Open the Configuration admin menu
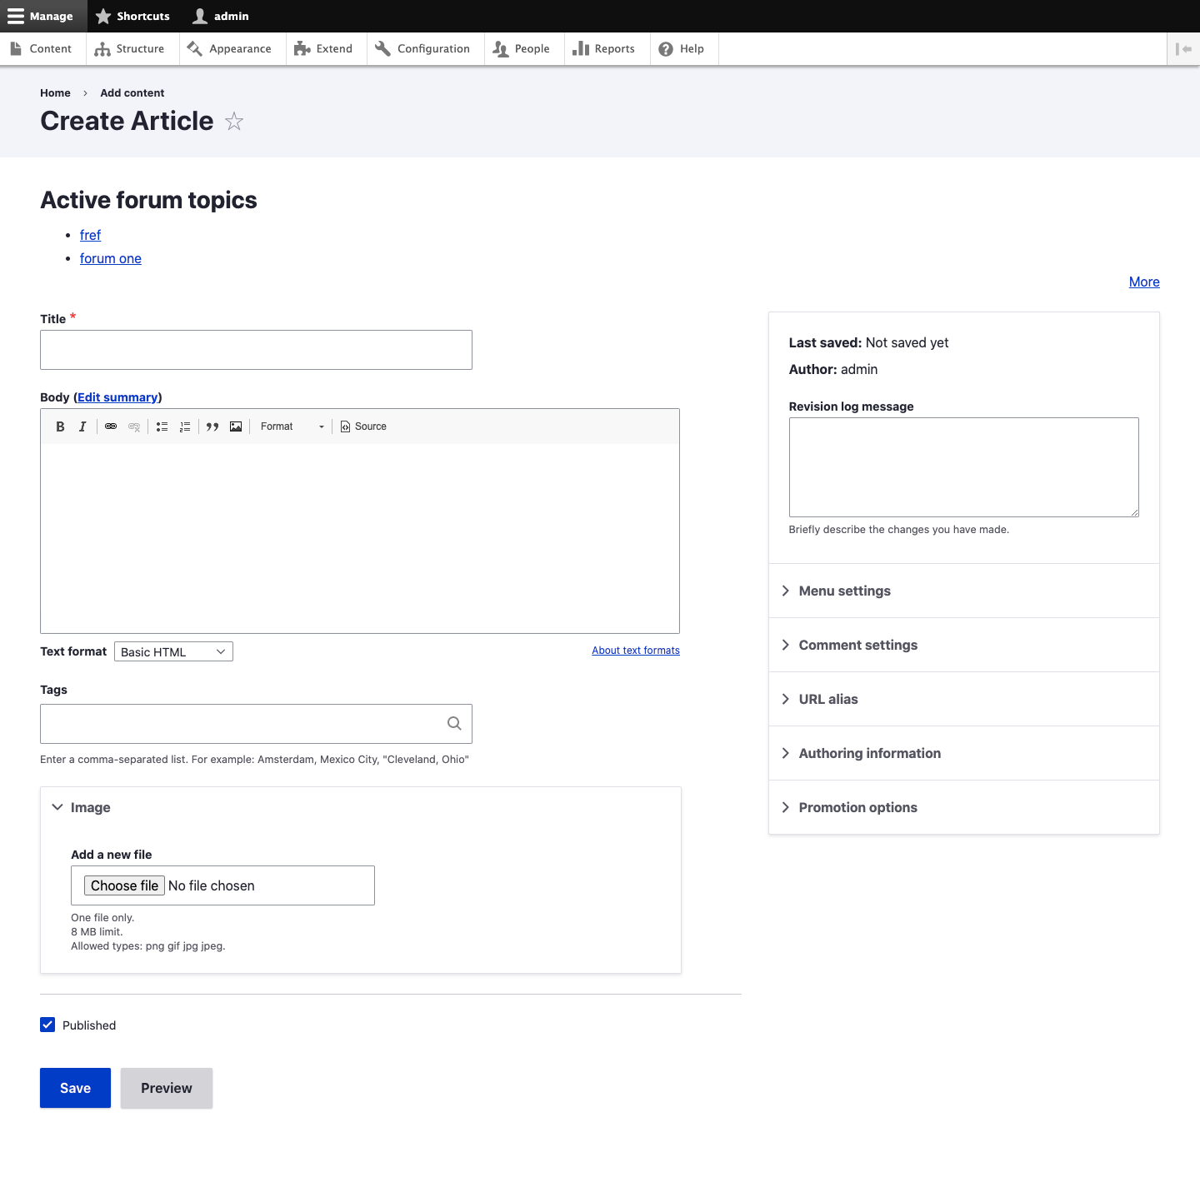Screen dimensions: 1200x1202 click(423, 49)
